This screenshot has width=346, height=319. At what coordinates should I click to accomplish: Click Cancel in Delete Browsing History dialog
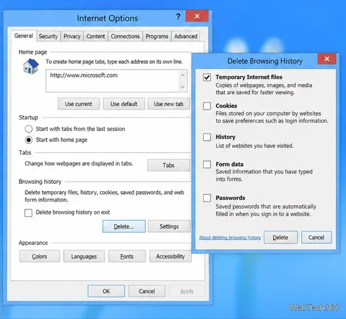click(316, 238)
